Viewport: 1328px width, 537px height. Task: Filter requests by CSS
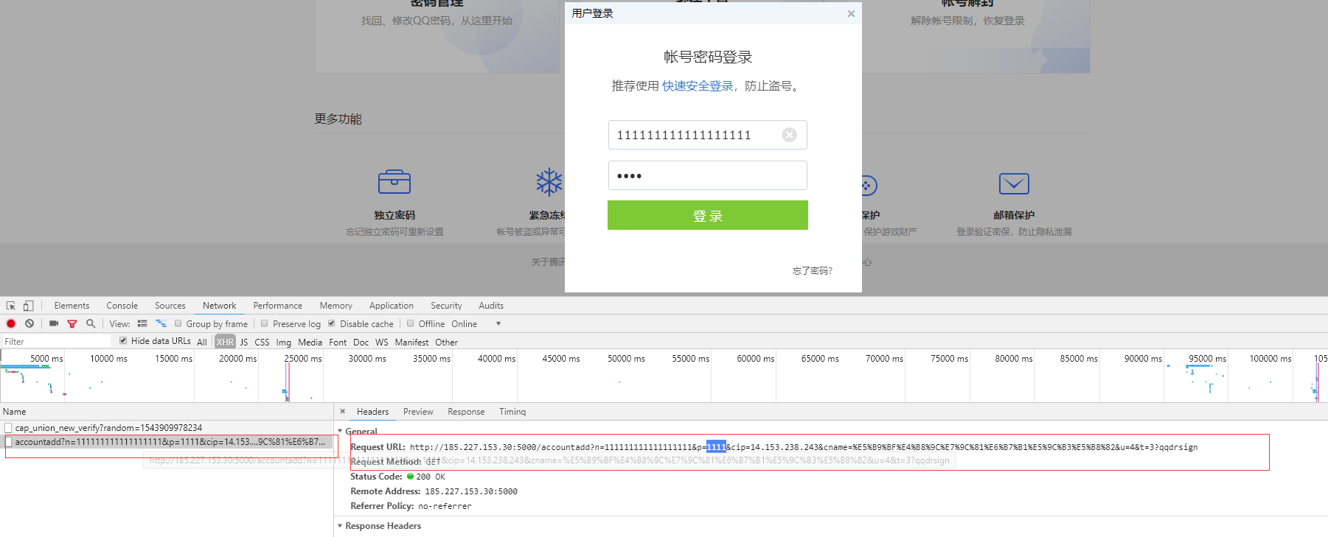click(263, 343)
